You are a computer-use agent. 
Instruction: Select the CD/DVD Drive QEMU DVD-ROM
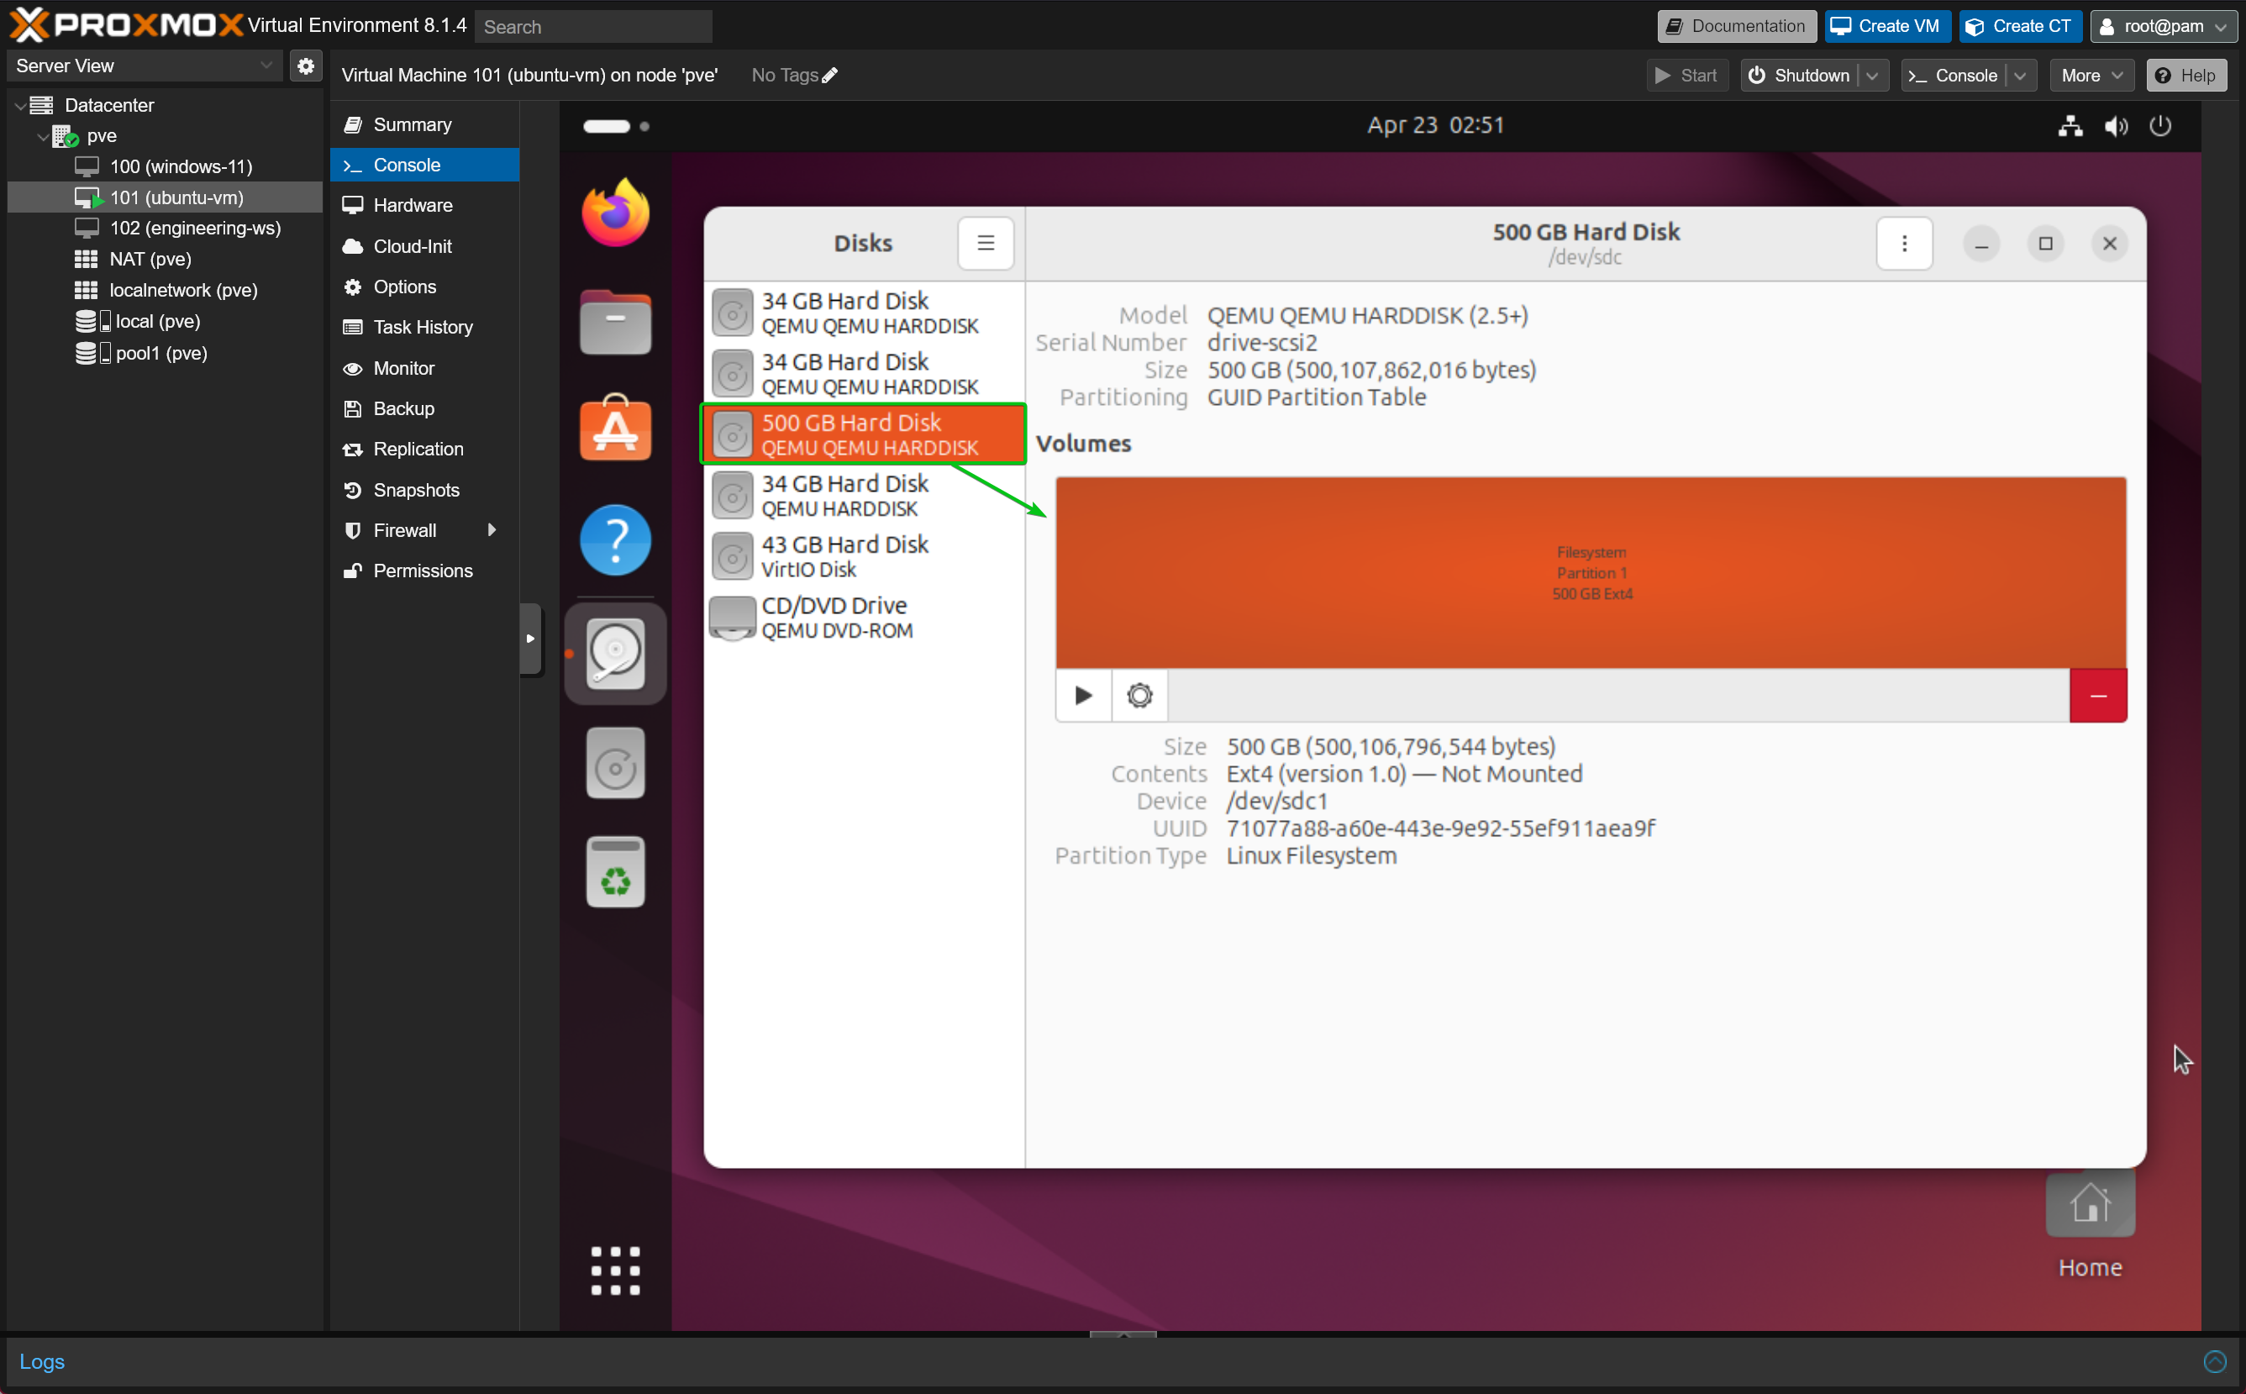point(864,617)
